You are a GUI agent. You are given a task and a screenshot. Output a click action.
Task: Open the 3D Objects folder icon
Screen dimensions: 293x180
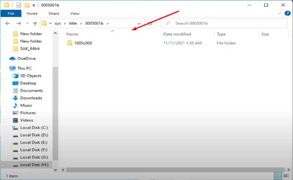(15, 76)
